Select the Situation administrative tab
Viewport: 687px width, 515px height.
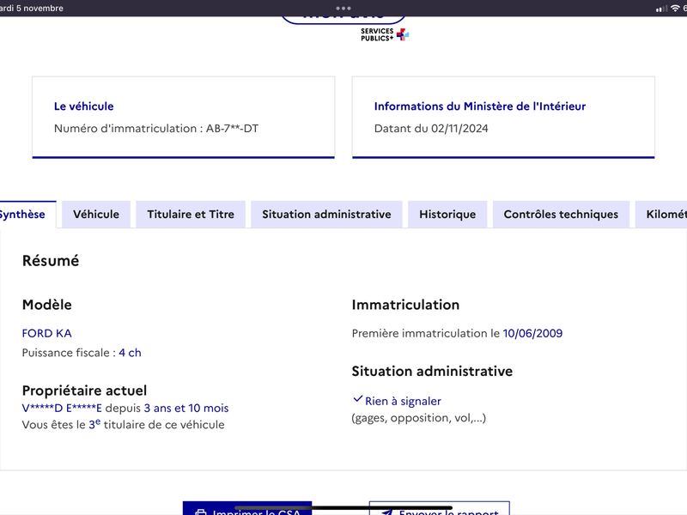click(x=326, y=214)
